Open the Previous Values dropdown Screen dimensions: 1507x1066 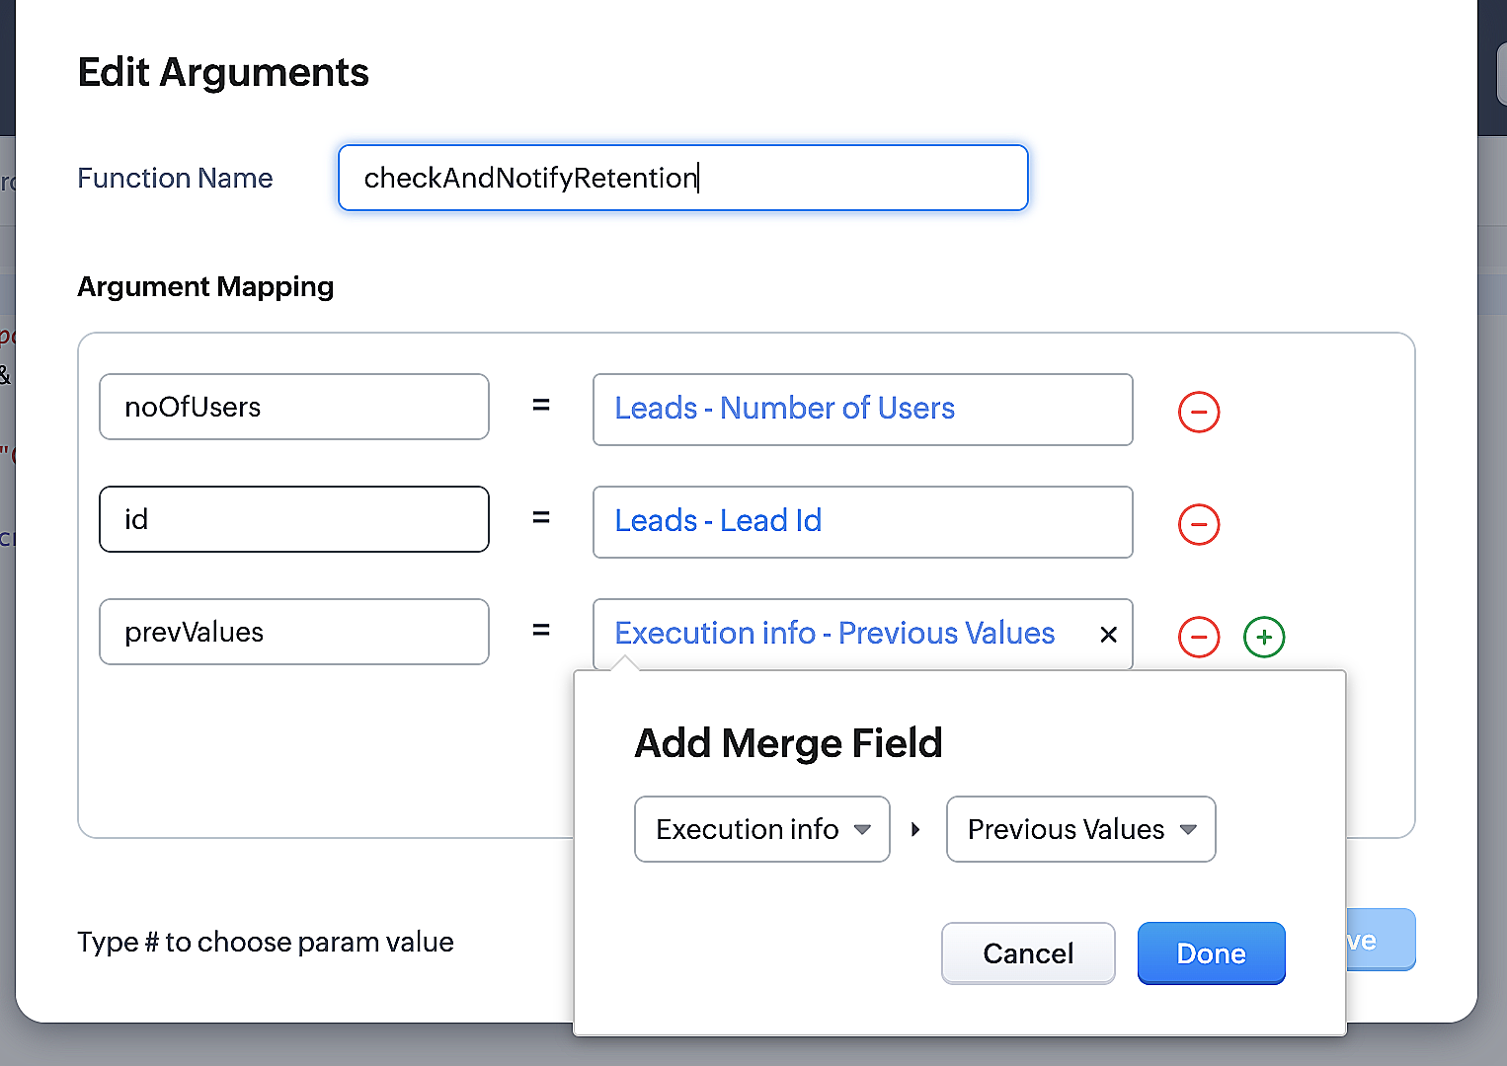point(1080,829)
